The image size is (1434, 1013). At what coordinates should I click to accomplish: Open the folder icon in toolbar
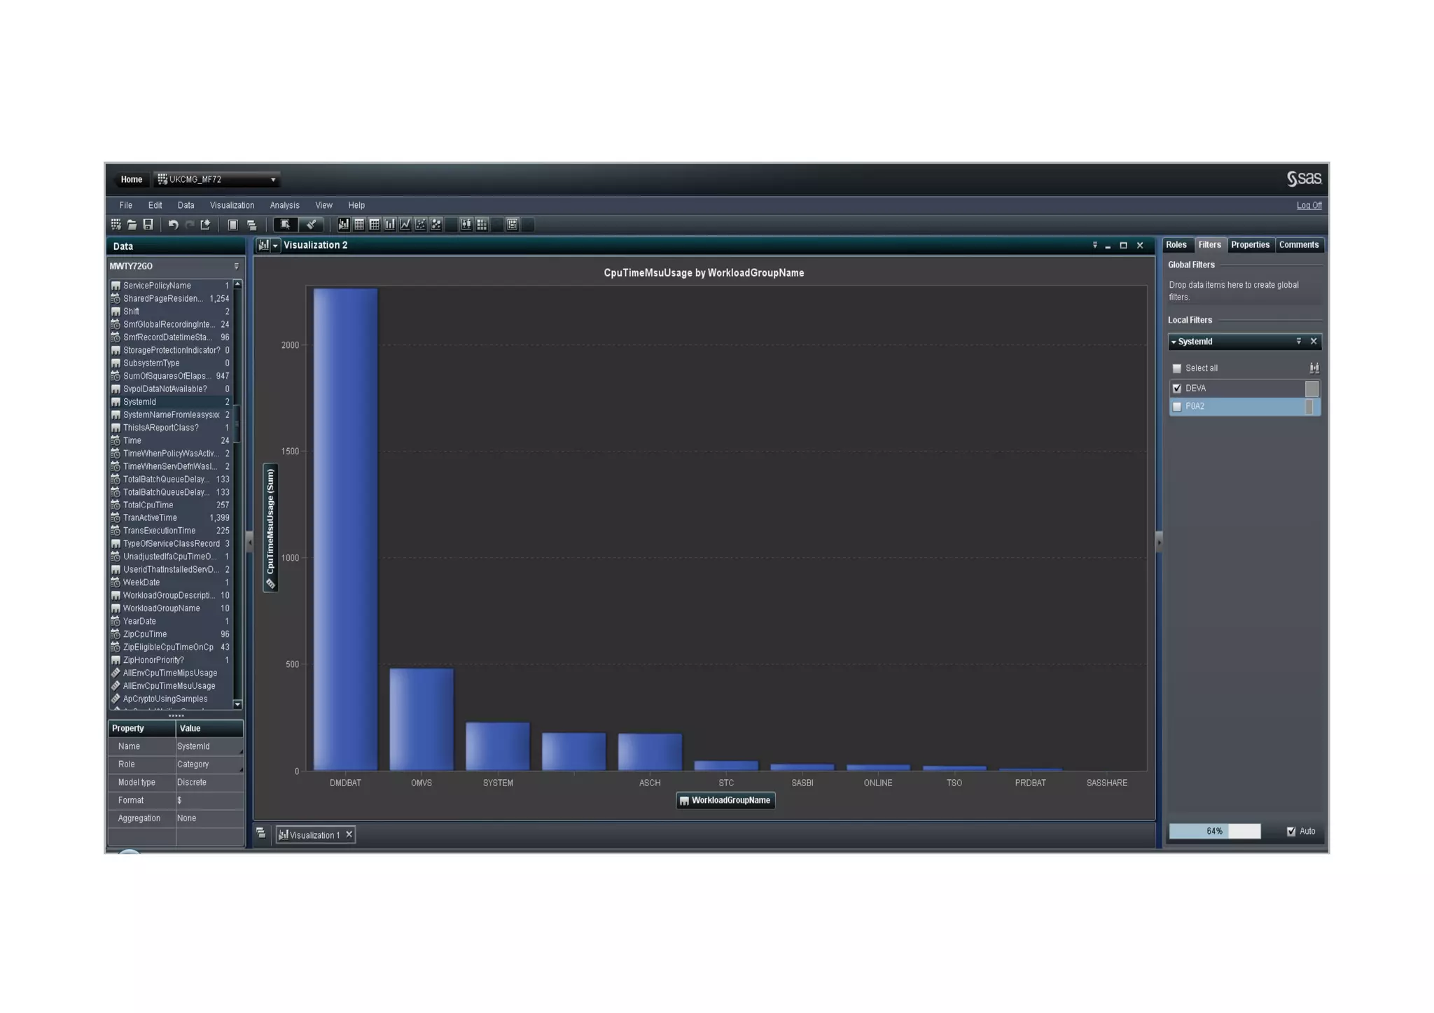point(132,225)
